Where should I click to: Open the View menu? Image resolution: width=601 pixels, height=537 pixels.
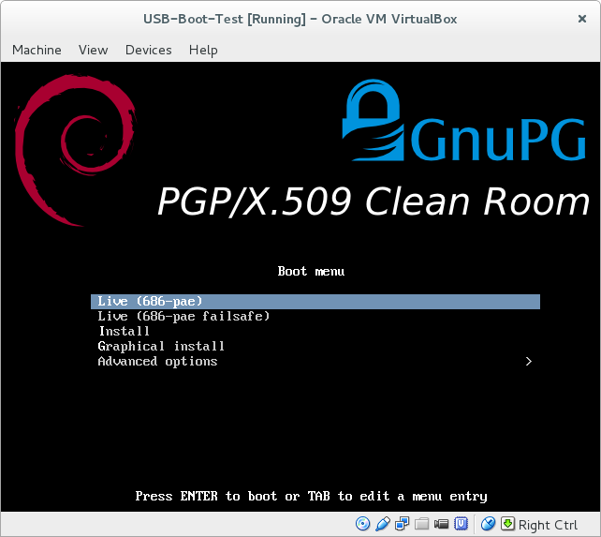tap(93, 50)
